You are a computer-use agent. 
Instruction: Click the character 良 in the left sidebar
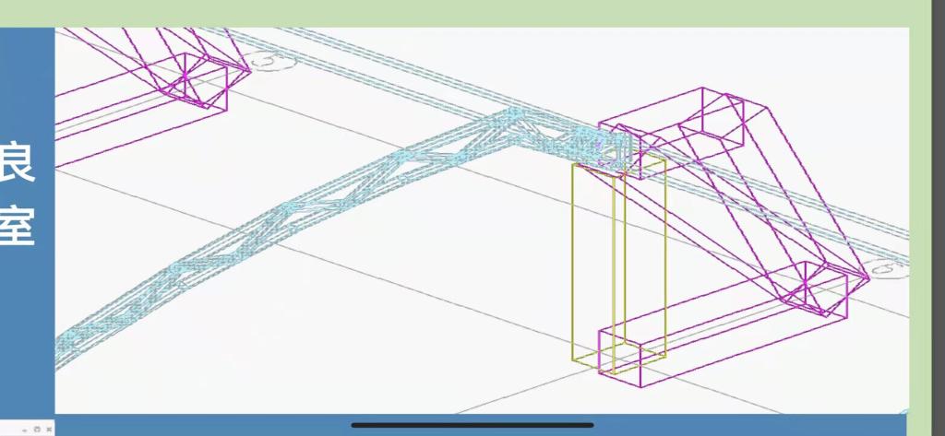(18, 162)
